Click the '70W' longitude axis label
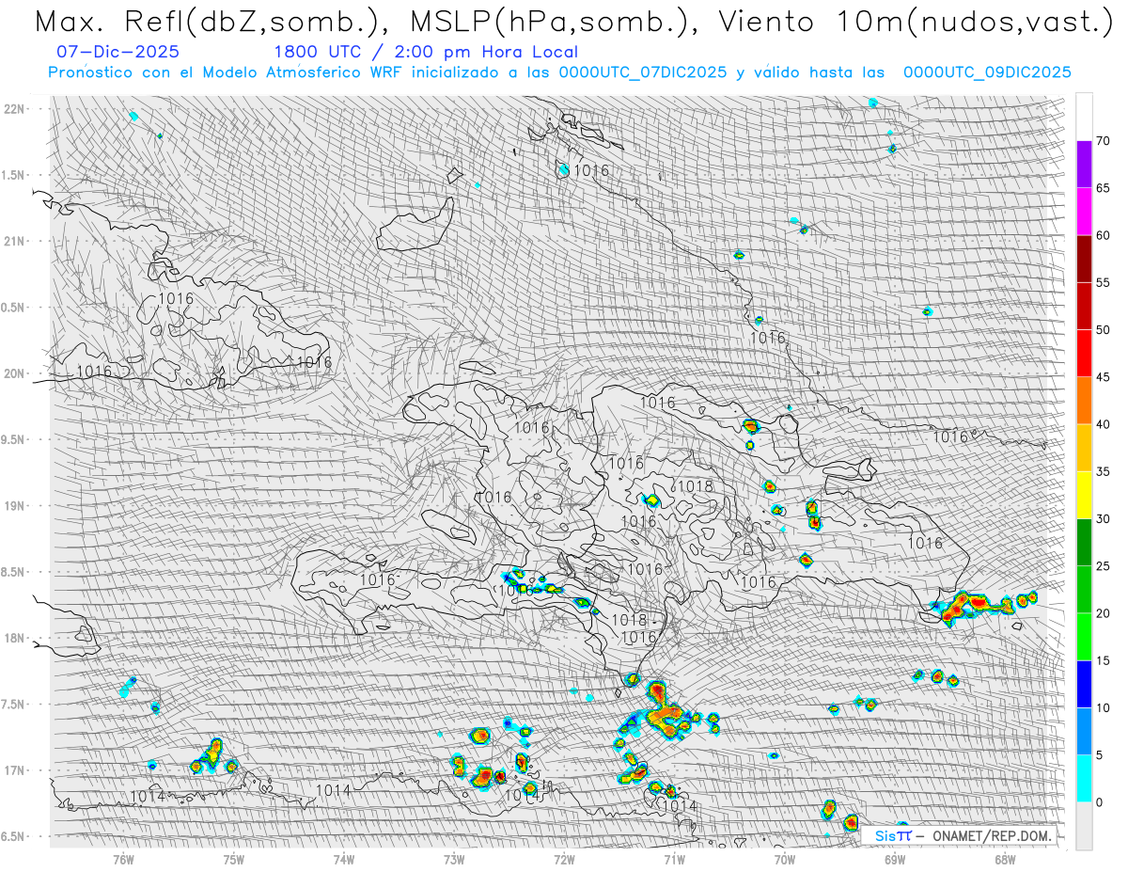Image resolution: width=1128 pixels, height=872 pixels. pos(785,859)
